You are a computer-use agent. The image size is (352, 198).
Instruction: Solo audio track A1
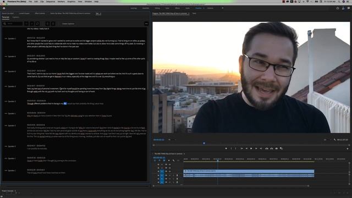pos(173,175)
